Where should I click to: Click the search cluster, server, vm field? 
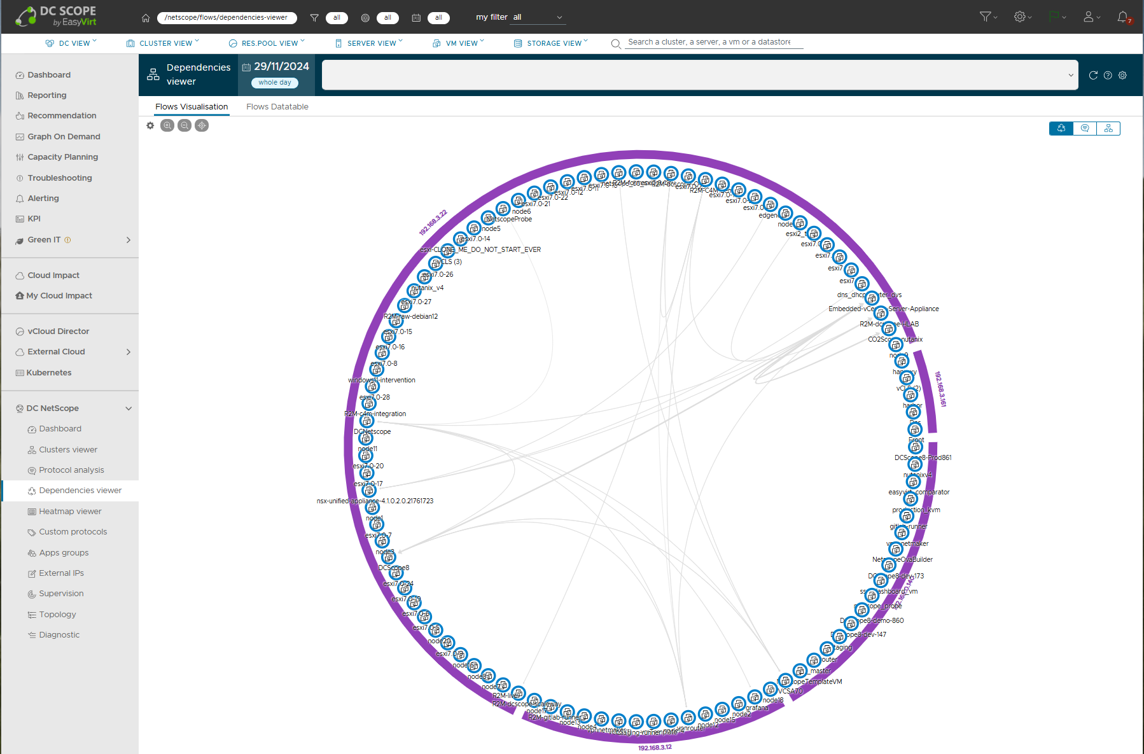pyautogui.click(x=714, y=42)
